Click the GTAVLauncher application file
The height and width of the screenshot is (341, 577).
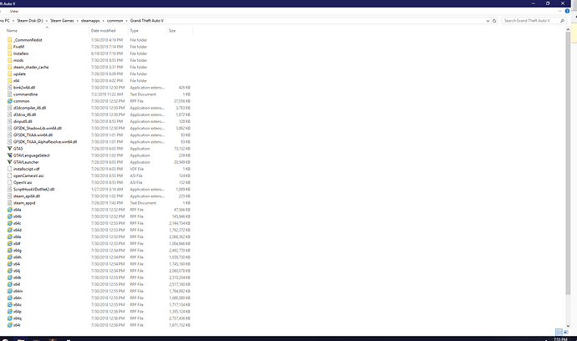[27, 161]
